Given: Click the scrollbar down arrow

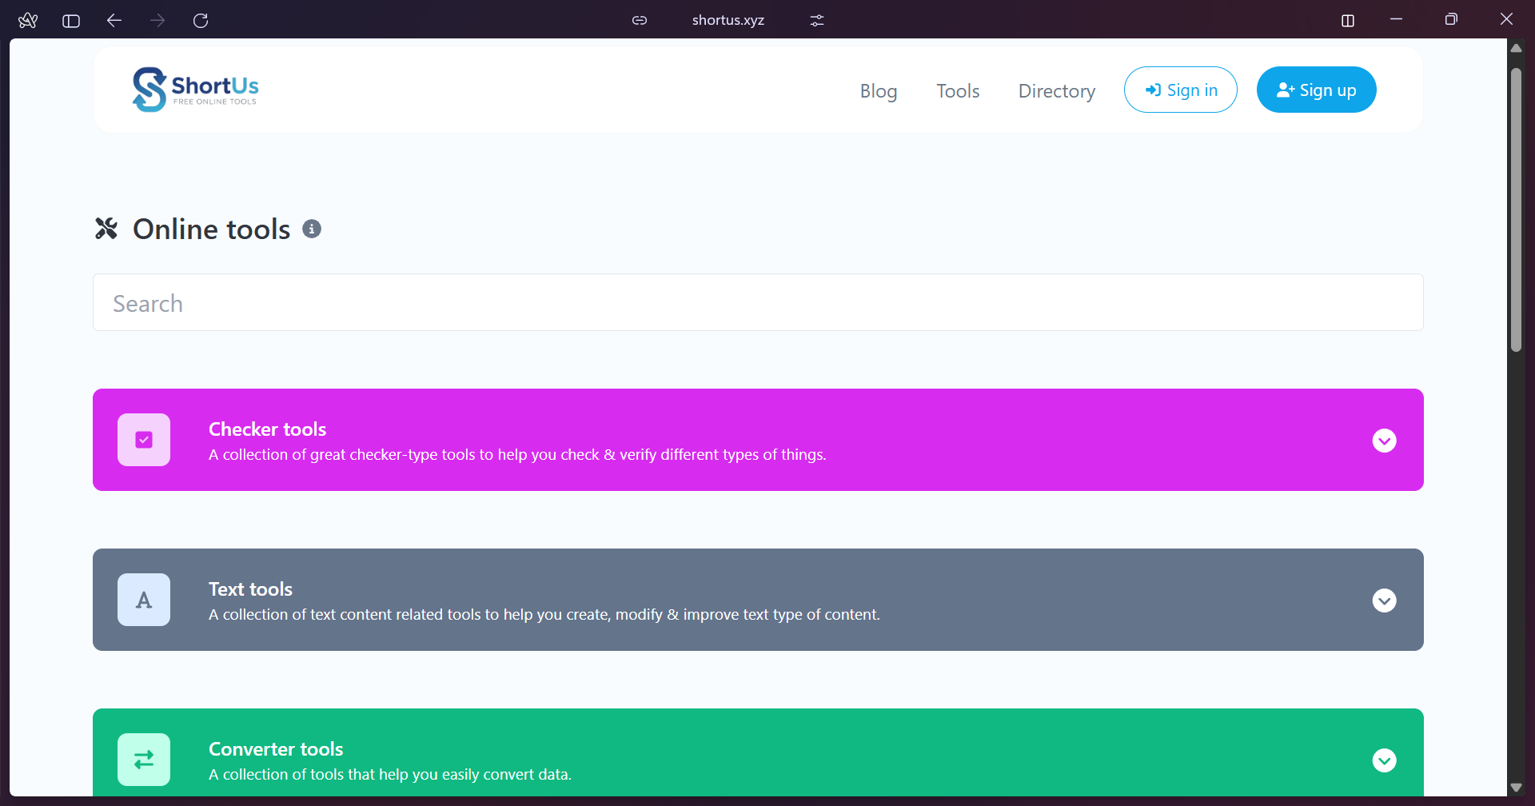Looking at the screenshot, I should click(x=1517, y=787).
